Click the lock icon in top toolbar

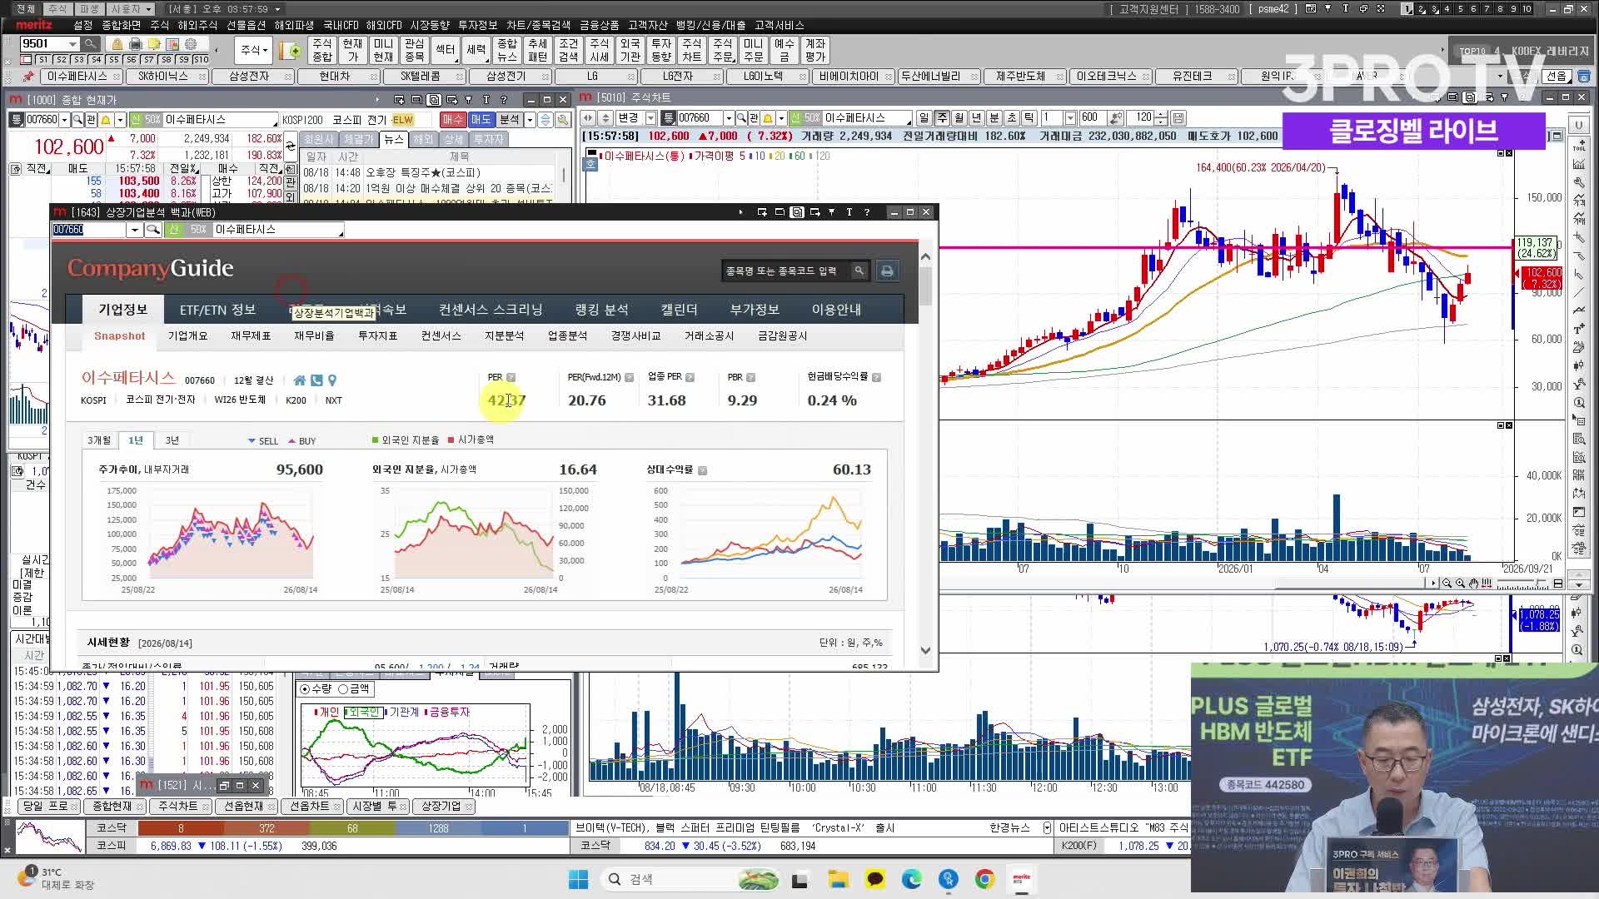117,44
